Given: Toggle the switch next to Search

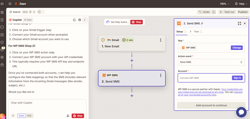Looking at the screenshot, I should point(41,12).
